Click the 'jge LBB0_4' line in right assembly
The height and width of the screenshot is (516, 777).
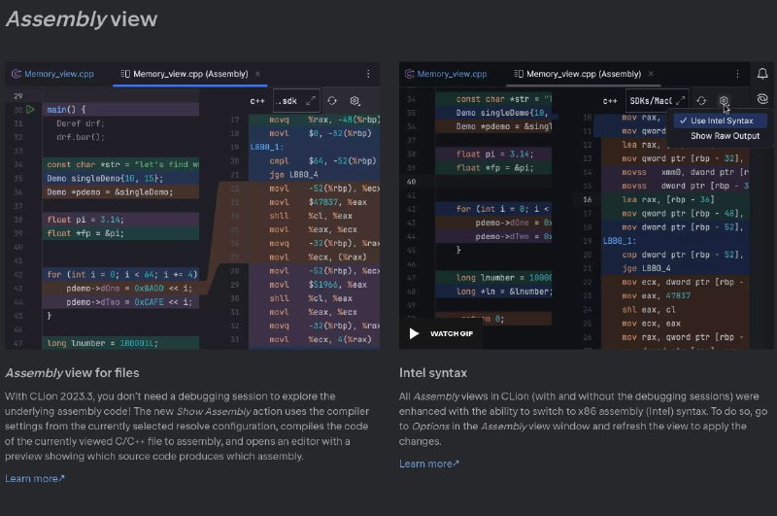(646, 268)
